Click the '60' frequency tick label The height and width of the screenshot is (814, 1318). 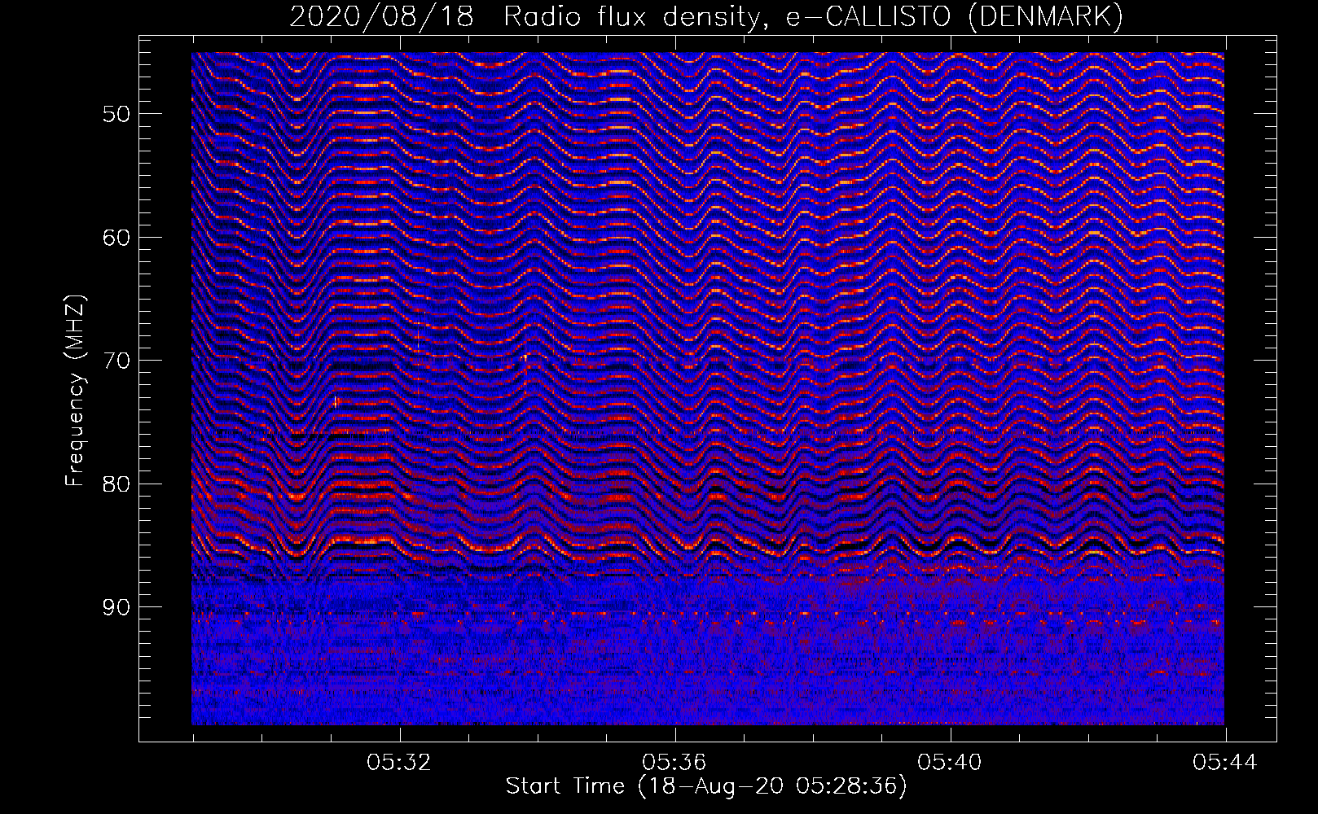pyautogui.click(x=116, y=238)
